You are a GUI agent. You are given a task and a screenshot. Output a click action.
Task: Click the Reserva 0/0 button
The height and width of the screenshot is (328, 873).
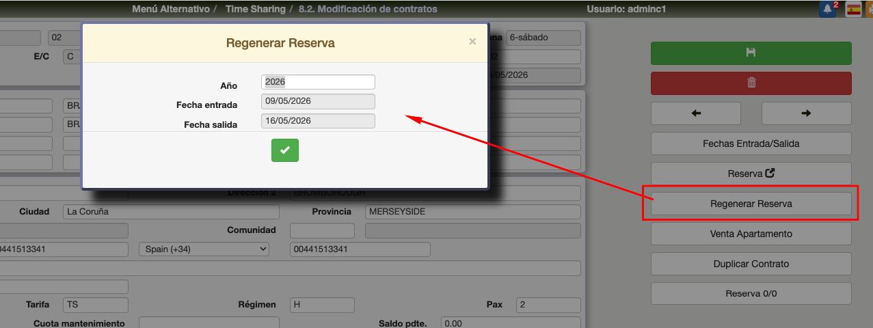(x=751, y=294)
